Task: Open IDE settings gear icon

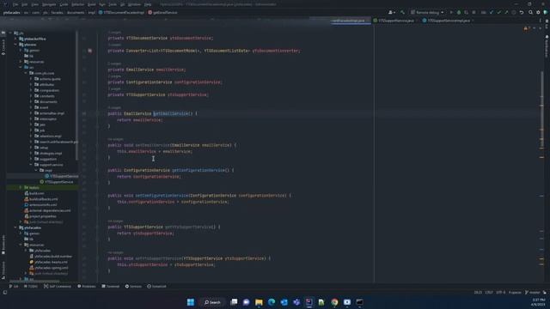Action: point(538,12)
